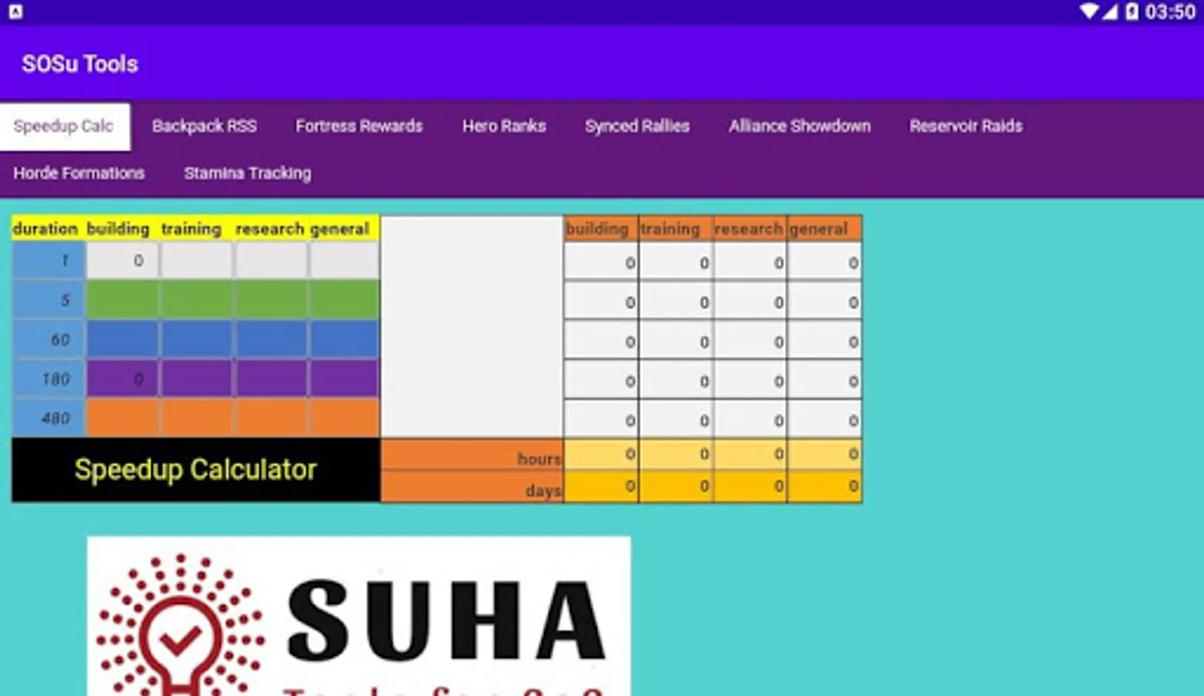Click the research input for 1-minute duration
The image size is (1204, 696).
coord(271,261)
